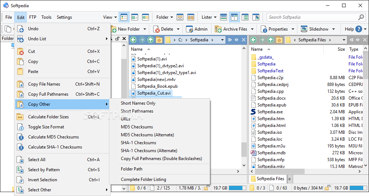Click left pane's copy-to-other-side arrow icon

point(230,40)
